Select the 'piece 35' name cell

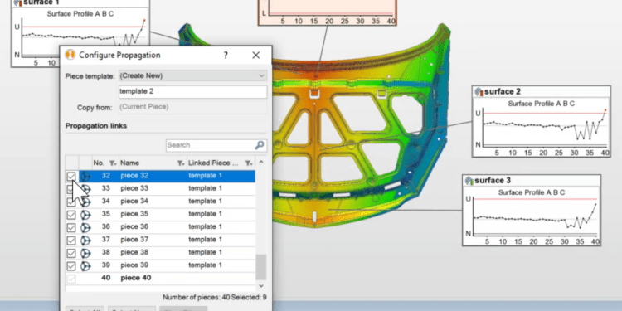point(134,214)
